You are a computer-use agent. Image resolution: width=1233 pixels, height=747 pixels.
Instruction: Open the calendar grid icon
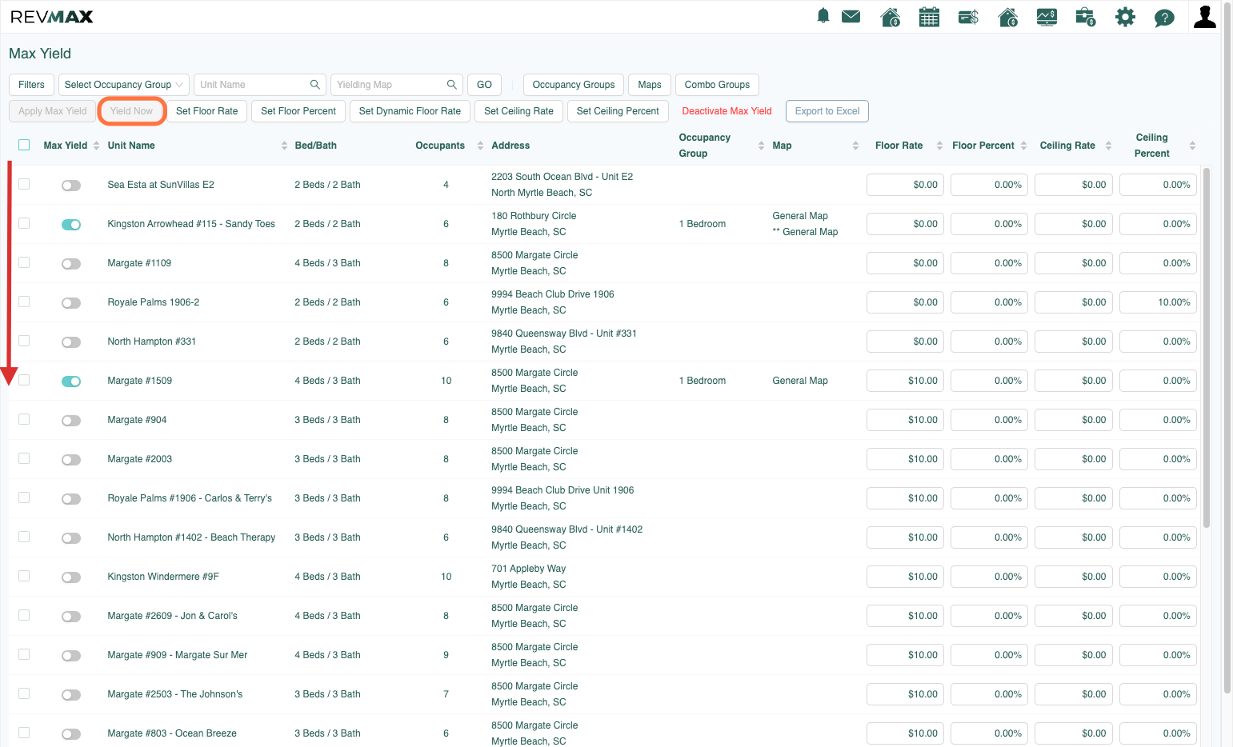[x=929, y=17]
